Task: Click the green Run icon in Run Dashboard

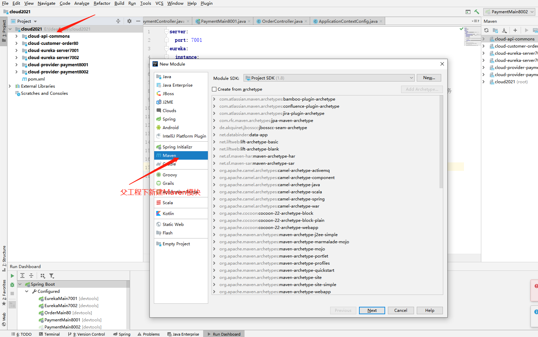Action: coord(12,276)
